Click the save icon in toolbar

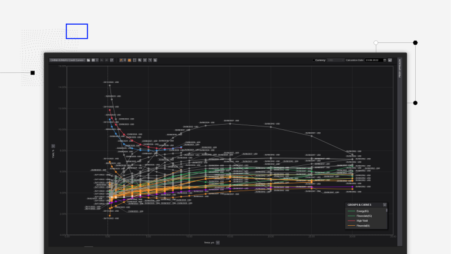tap(93, 60)
